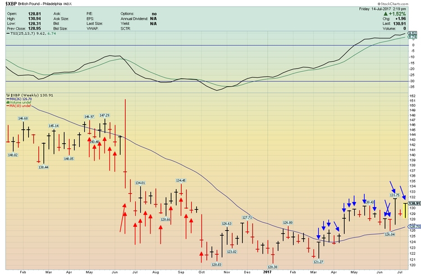
Task: Click the 145.14 price label
Action: tap(53, 126)
